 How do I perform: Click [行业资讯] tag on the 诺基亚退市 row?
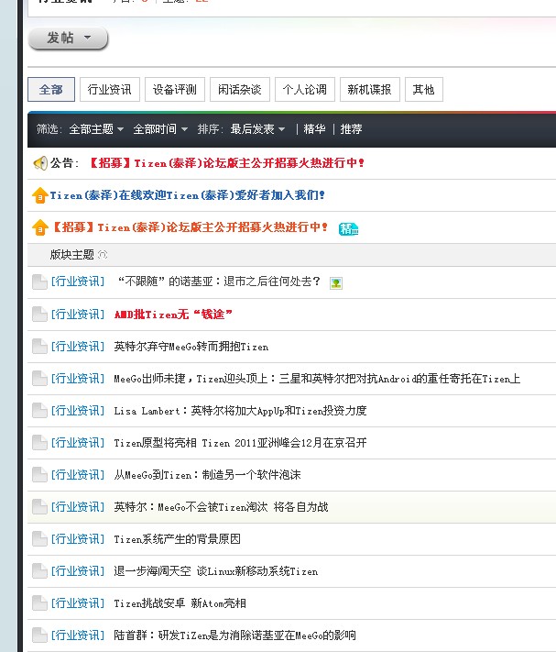[x=78, y=282]
